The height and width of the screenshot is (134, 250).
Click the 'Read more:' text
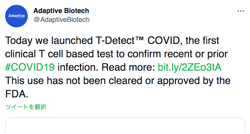(128, 67)
